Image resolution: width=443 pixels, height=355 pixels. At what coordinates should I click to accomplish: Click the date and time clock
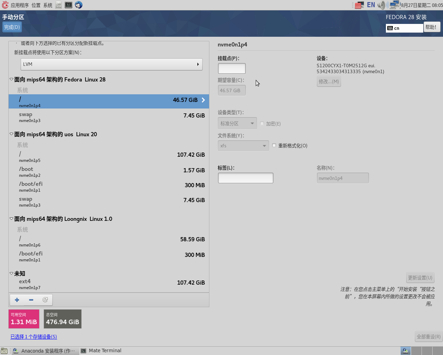(x=422, y=5)
